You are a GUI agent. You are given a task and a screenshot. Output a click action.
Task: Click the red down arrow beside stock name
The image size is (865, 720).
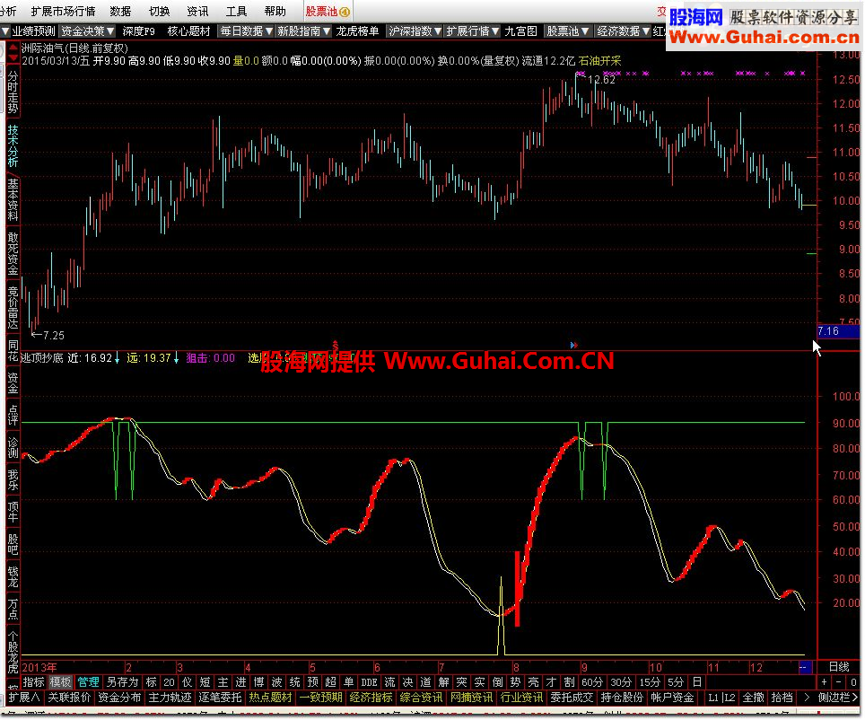[x=13, y=57]
